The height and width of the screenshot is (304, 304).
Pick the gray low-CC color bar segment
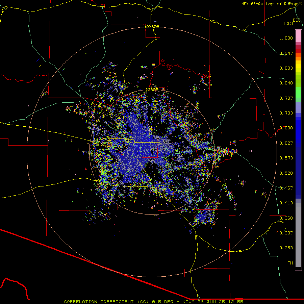(x=298, y=235)
